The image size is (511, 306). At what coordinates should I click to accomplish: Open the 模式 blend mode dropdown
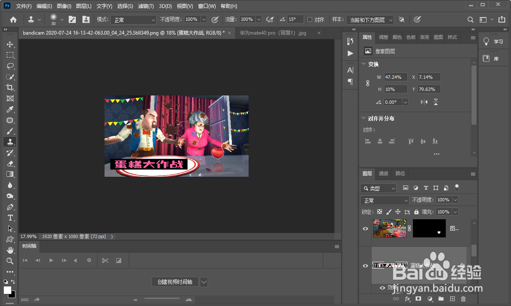tap(133, 20)
